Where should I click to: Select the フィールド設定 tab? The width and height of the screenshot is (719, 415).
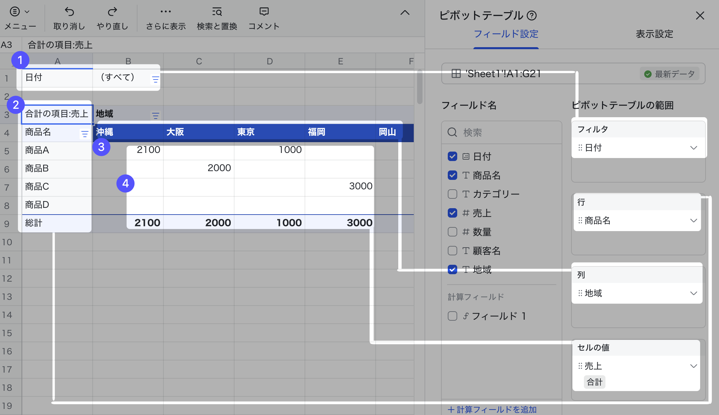tap(506, 34)
